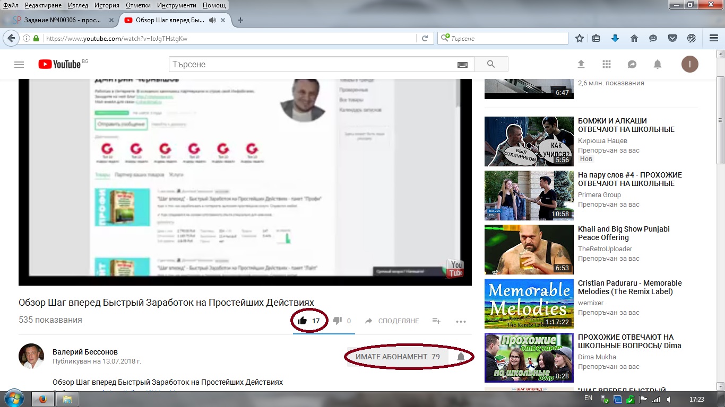Switch to the Задание №400306 tab

pyautogui.click(x=62, y=20)
